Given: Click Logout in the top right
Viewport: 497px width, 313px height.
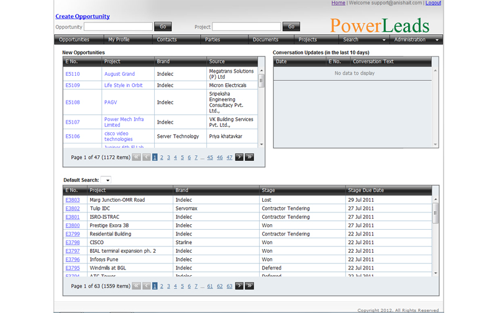Looking at the screenshot, I should coord(433,3).
